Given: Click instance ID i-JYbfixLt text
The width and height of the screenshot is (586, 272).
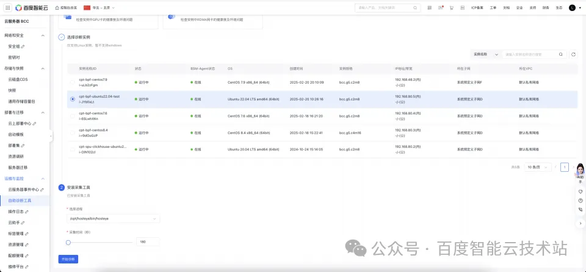Looking at the screenshot, I should [87, 101].
